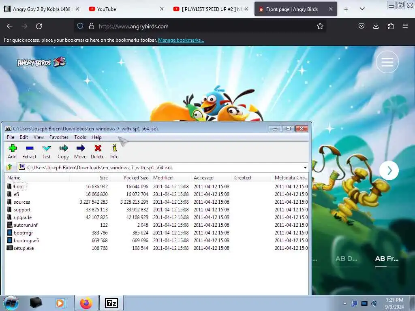Sort by the Modified column header

[x=171, y=178]
